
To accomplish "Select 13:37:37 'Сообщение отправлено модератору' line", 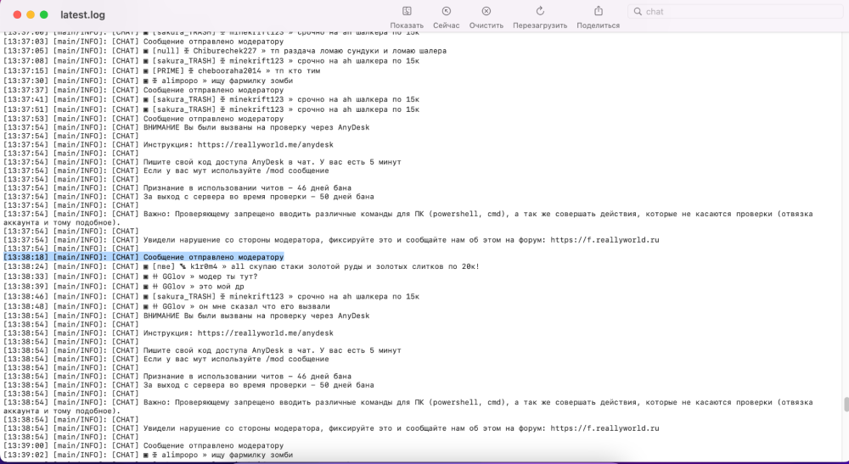I will tap(143, 90).
